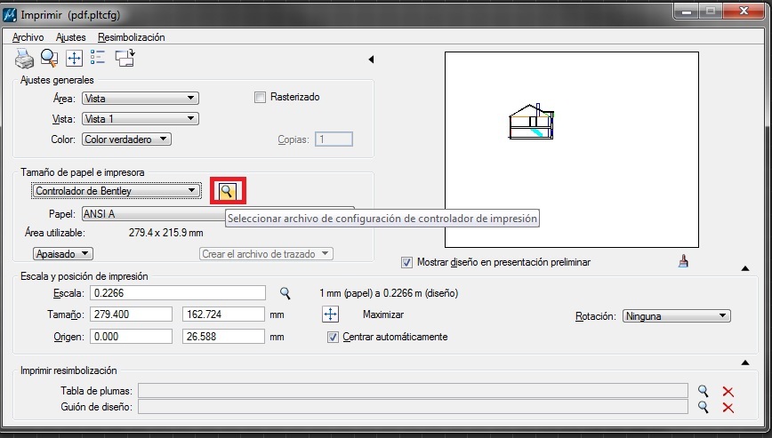Toggle Mostrar diseño en presentación preliminar
772x438 pixels.
tap(406, 262)
